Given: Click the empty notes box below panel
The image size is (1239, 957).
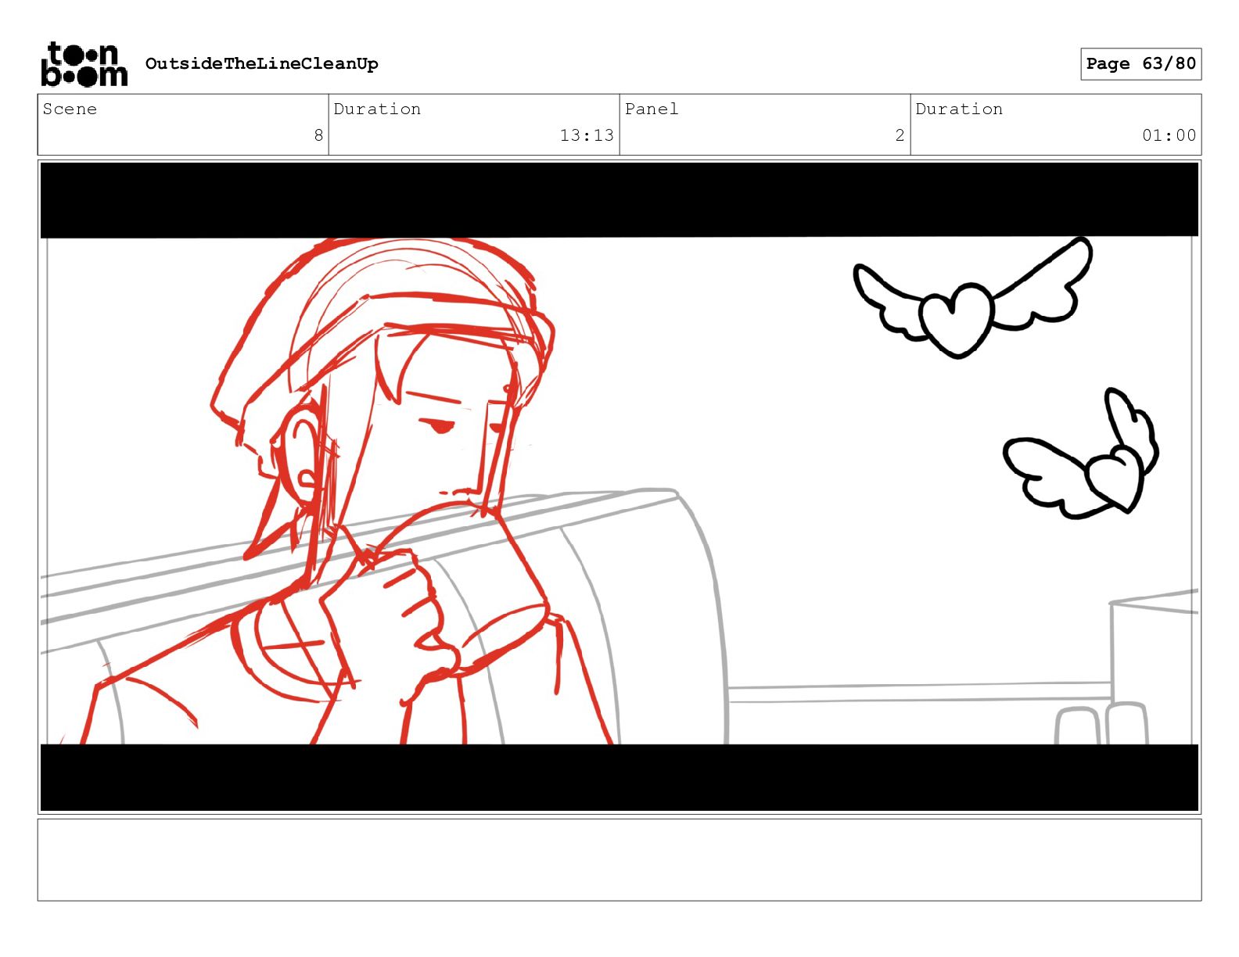Looking at the screenshot, I should point(619,860).
